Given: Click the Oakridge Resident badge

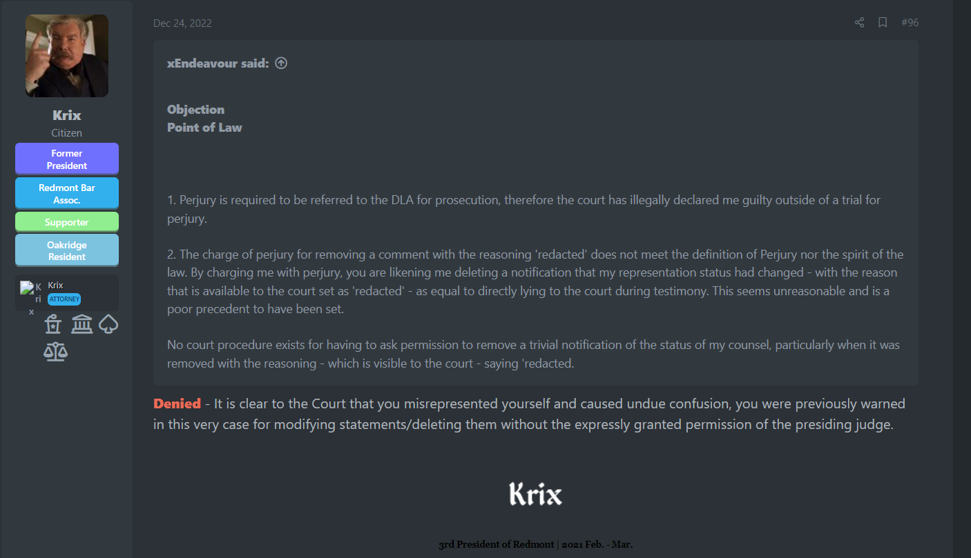Looking at the screenshot, I should 67,250.
